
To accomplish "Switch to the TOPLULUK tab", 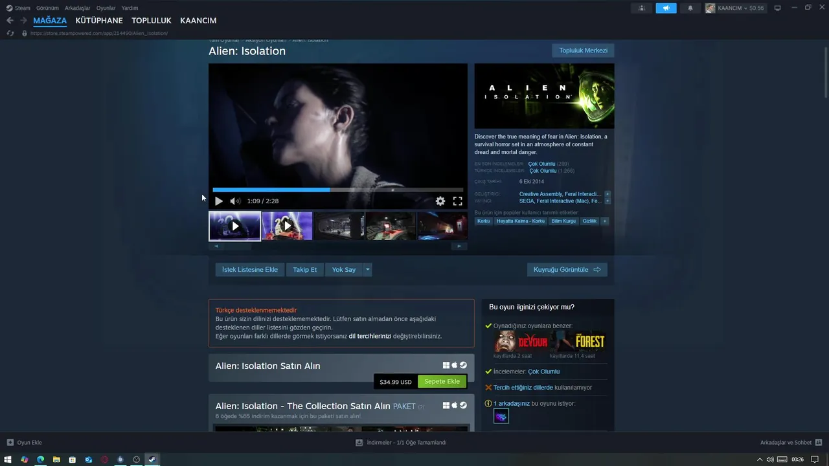I will (152, 21).
